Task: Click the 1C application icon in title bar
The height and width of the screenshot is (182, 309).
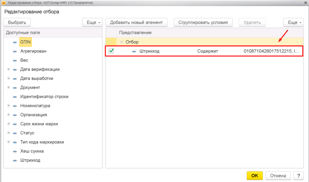Action: [4, 3]
